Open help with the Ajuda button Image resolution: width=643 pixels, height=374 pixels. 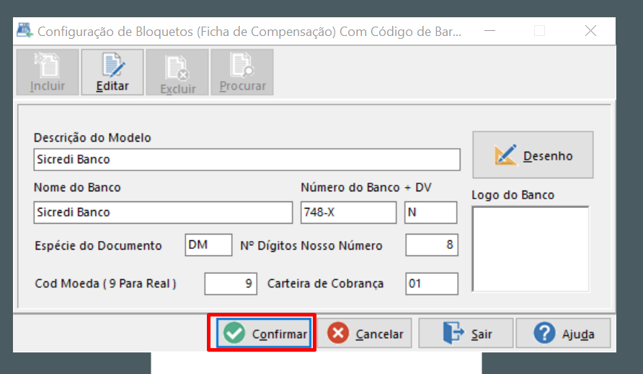(564, 334)
